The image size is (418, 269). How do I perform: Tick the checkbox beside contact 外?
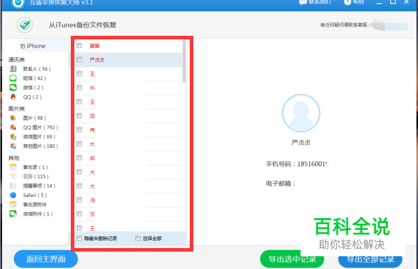[79, 87]
